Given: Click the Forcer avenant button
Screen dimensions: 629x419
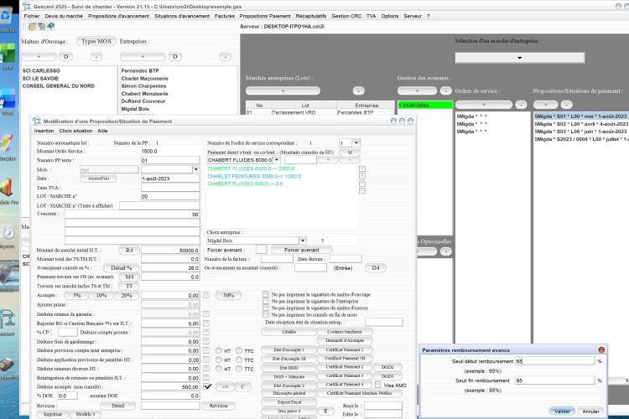Looking at the screenshot, I should click(302, 250).
